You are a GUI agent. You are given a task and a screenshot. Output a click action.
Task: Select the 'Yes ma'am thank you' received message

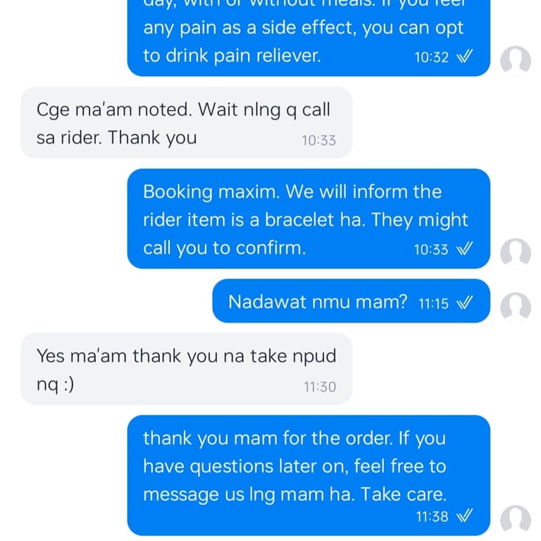click(x=186, y=369)
